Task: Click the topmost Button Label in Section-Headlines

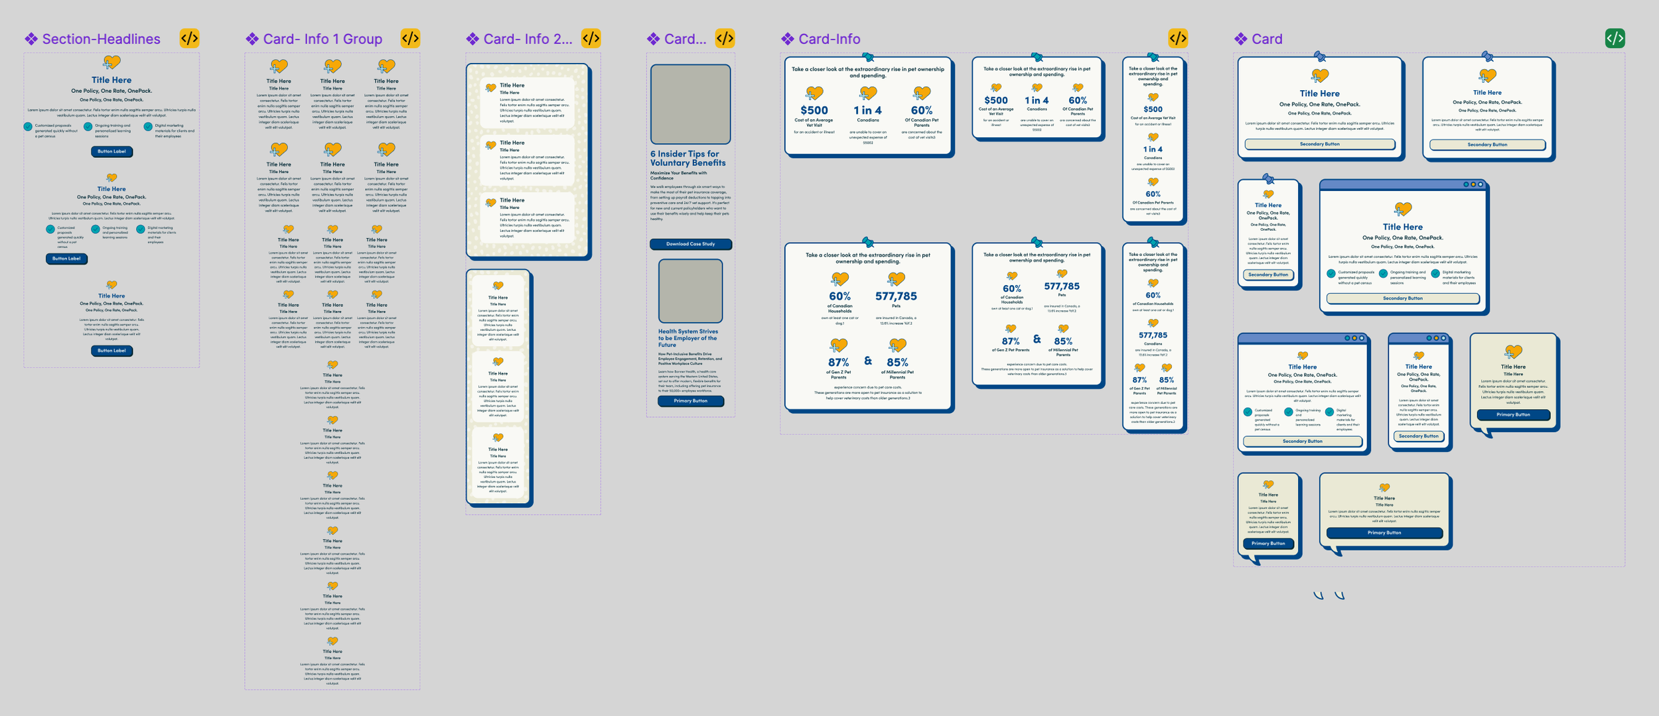Action: click(x=111, y=152)
